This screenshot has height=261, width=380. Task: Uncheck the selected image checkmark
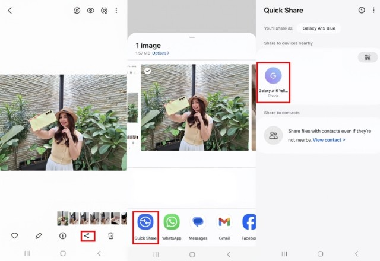tap(147, 71)
